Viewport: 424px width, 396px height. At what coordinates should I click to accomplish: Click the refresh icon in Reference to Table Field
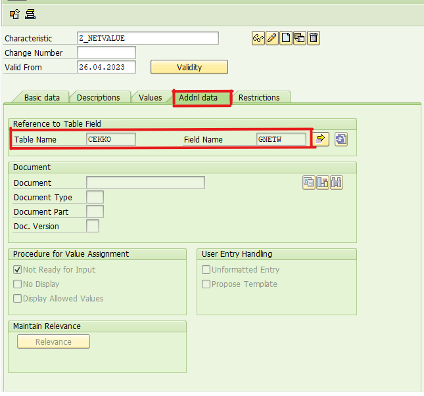341,139
